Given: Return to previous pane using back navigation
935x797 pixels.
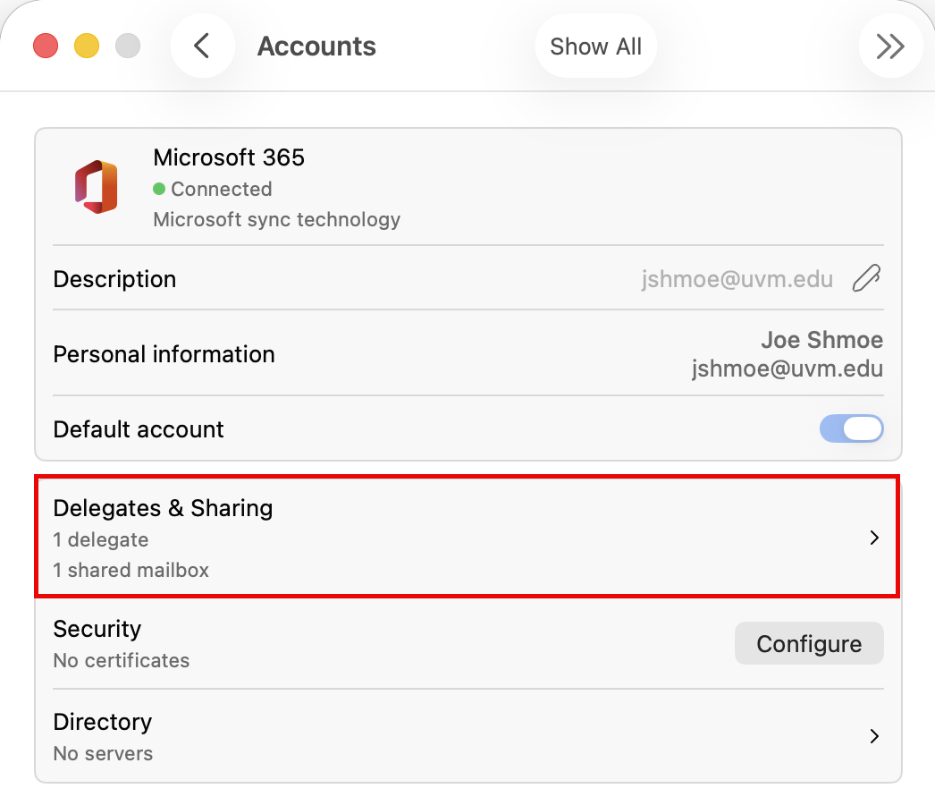Looking at the screenshot, I should point(203,46).
